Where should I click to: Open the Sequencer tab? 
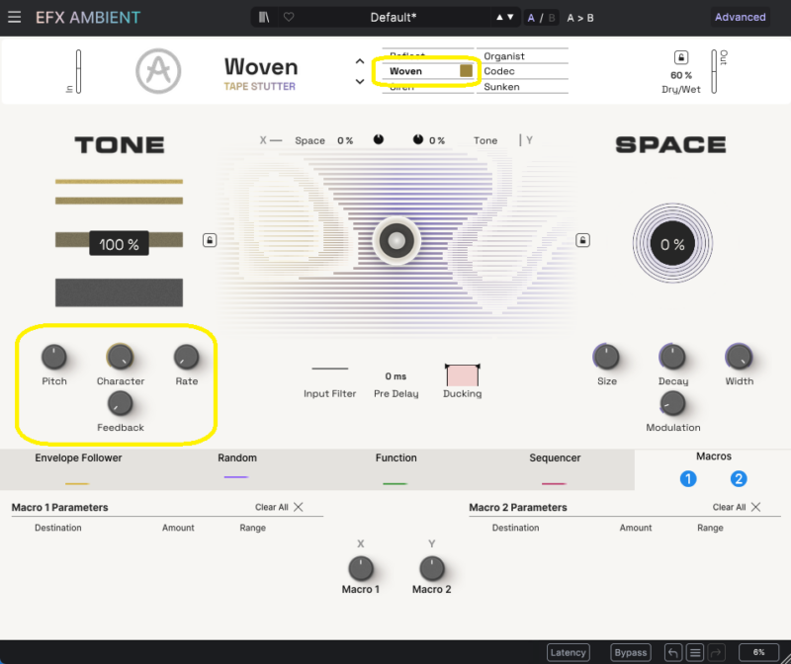pos(555,458)
